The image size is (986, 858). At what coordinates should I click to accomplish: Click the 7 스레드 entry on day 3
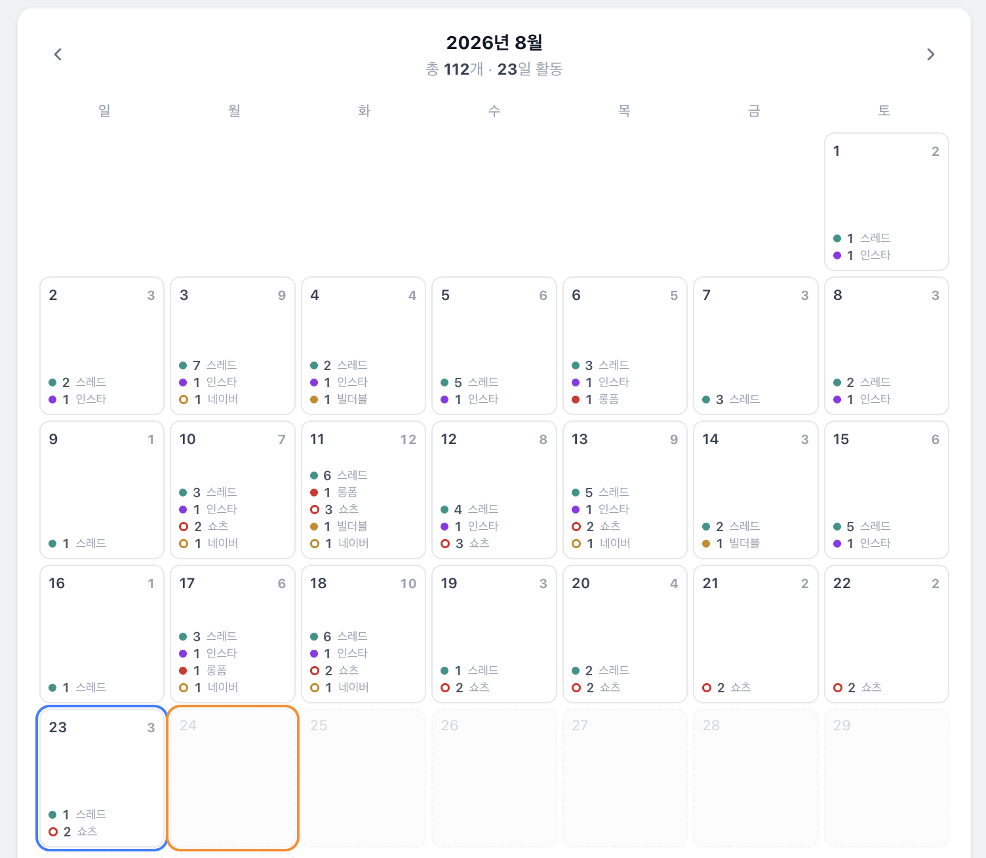(208, 365)
